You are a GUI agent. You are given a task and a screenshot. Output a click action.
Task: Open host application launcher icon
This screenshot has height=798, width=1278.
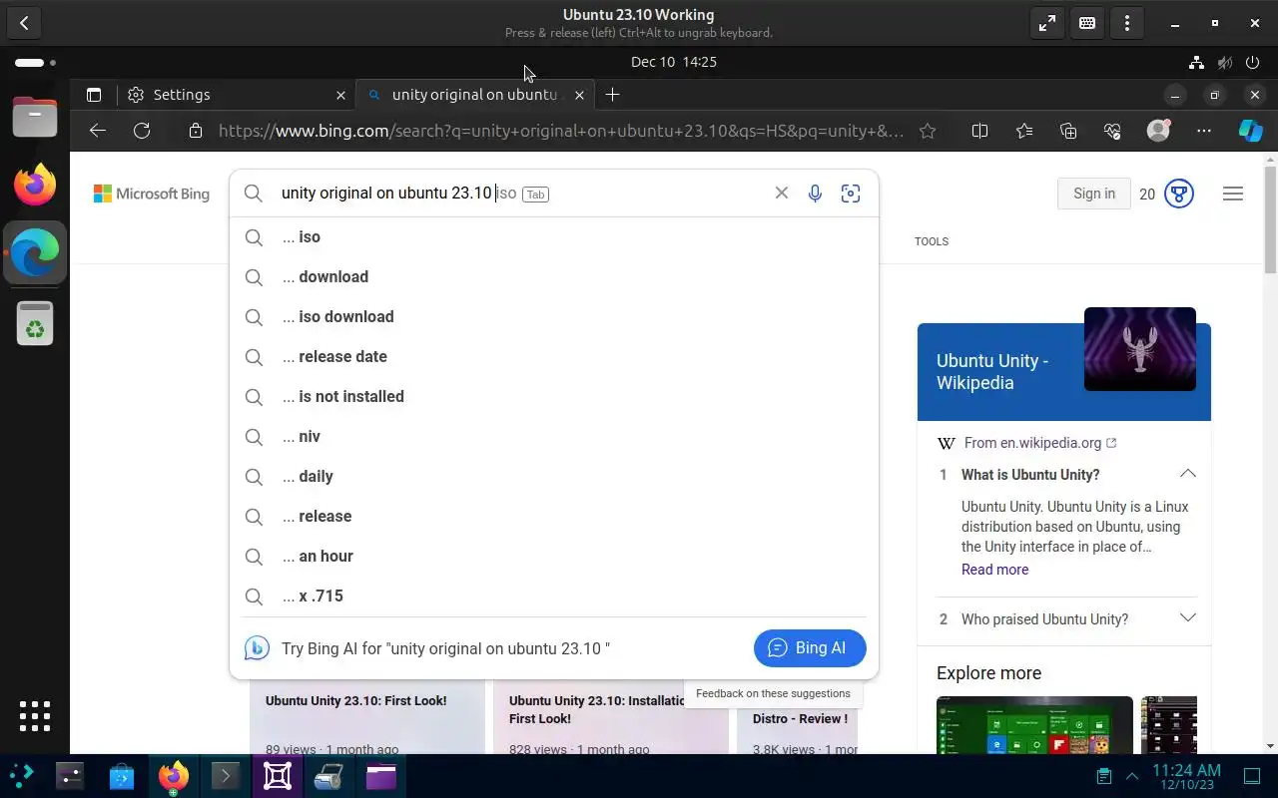21,776
